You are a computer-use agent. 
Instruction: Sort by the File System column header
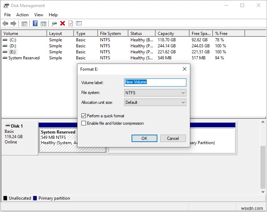pos(113,33)
